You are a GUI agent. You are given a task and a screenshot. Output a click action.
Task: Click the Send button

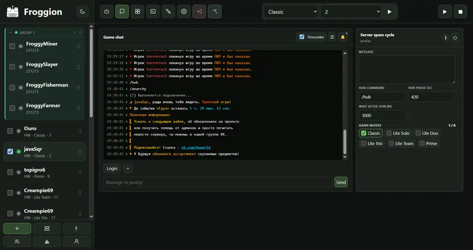coord(341,182)
